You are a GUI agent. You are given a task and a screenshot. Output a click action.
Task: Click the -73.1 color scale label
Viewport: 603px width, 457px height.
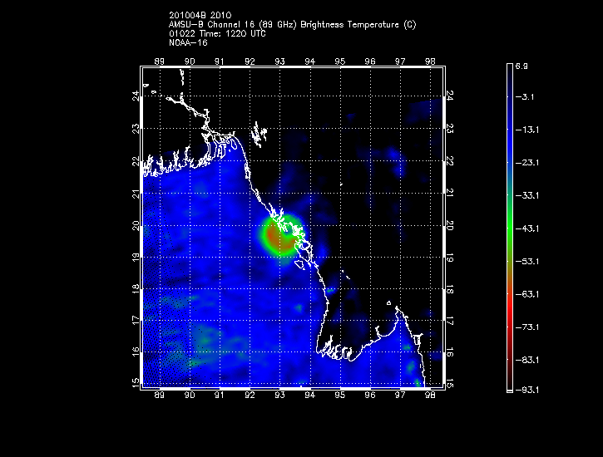tap(526, 327)
